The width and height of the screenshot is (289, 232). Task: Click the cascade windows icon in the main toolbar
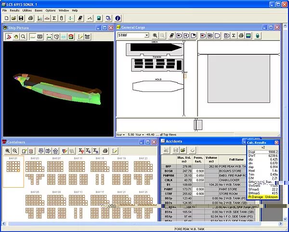click(108, 18)
